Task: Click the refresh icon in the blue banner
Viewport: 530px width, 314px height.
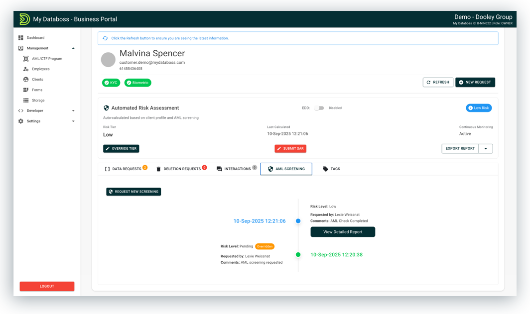Action: (x=105, y=38)
